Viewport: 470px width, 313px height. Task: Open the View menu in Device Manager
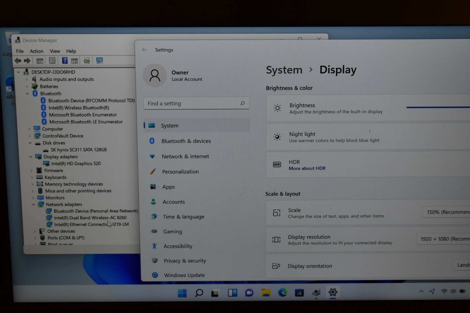[55, 51]
